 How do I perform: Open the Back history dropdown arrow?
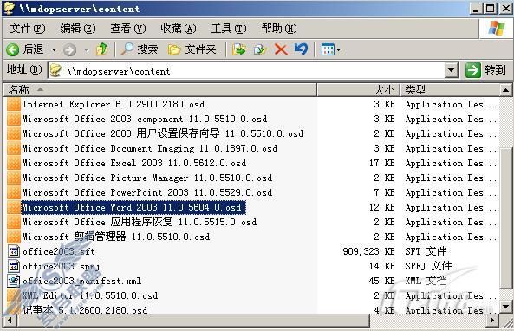54,49
